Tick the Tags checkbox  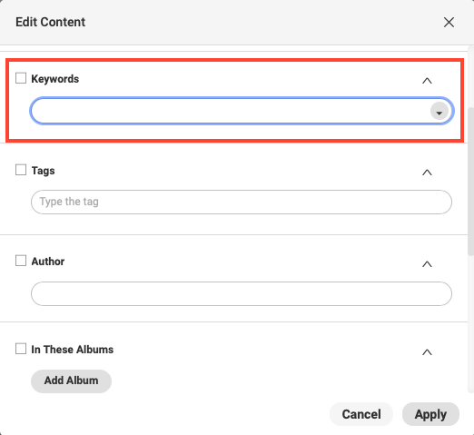coord(21,170)
